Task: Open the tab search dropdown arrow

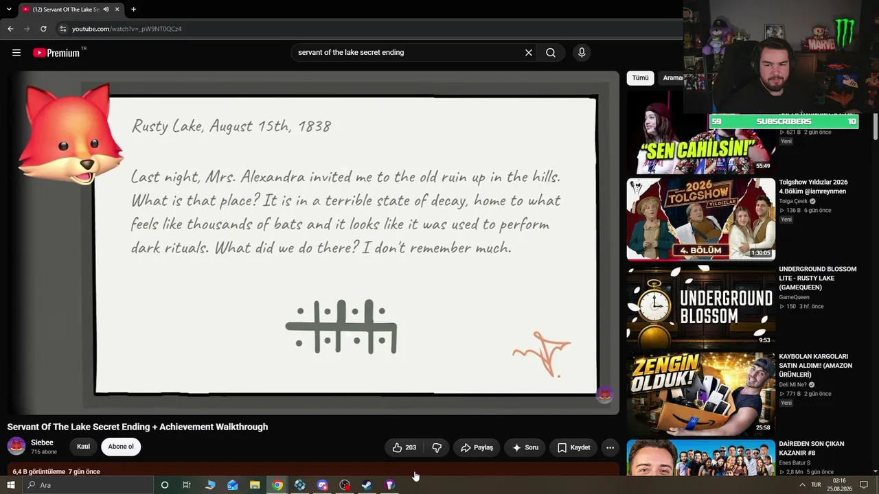Action: [9, 10]
